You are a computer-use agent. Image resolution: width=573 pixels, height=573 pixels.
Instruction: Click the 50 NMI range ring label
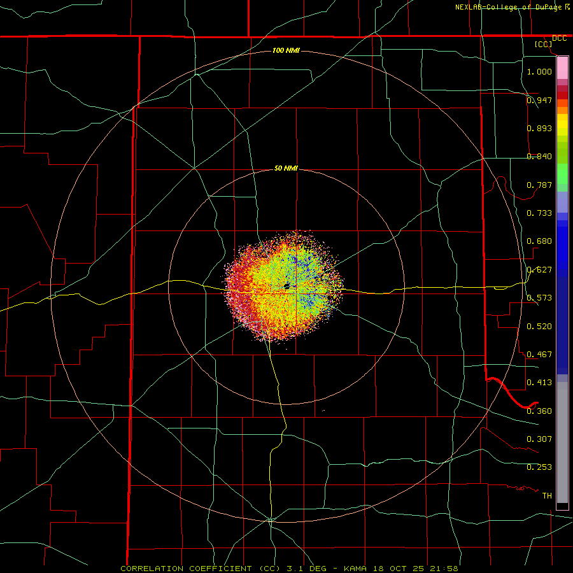286,168
